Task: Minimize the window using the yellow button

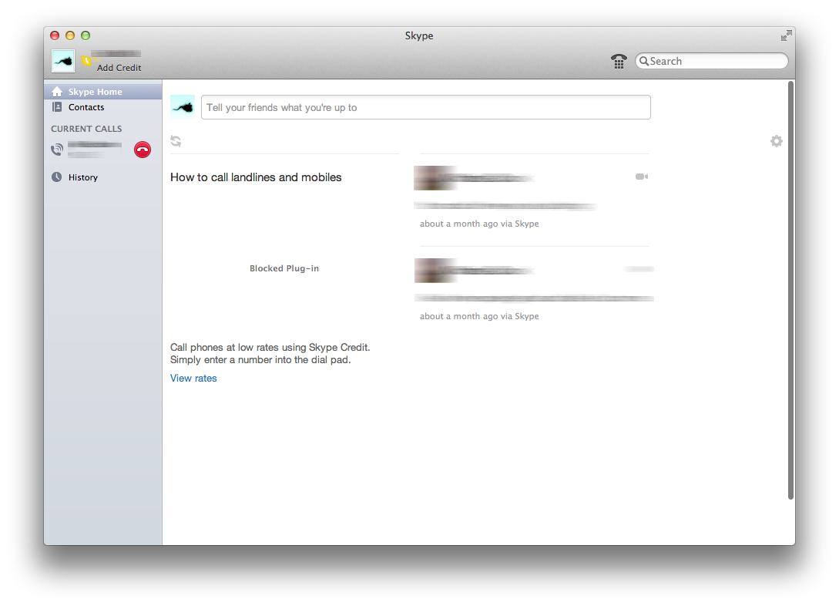Action: coord(70,35)
